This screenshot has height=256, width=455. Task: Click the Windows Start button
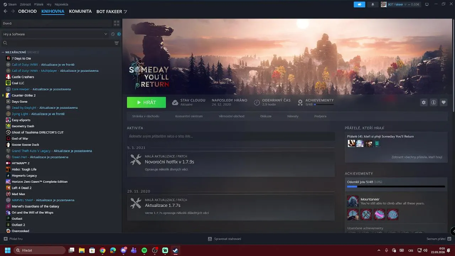(7, 250)
